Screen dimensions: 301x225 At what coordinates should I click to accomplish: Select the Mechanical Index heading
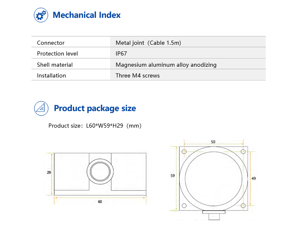click(x=87, y=15)
